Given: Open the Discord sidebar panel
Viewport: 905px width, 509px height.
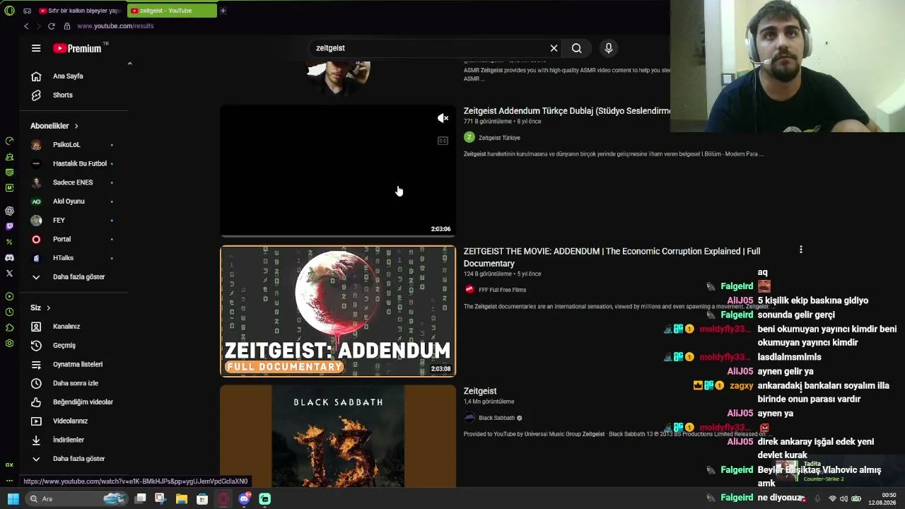Looking at the screenshot, I should (x=9, y=257).
